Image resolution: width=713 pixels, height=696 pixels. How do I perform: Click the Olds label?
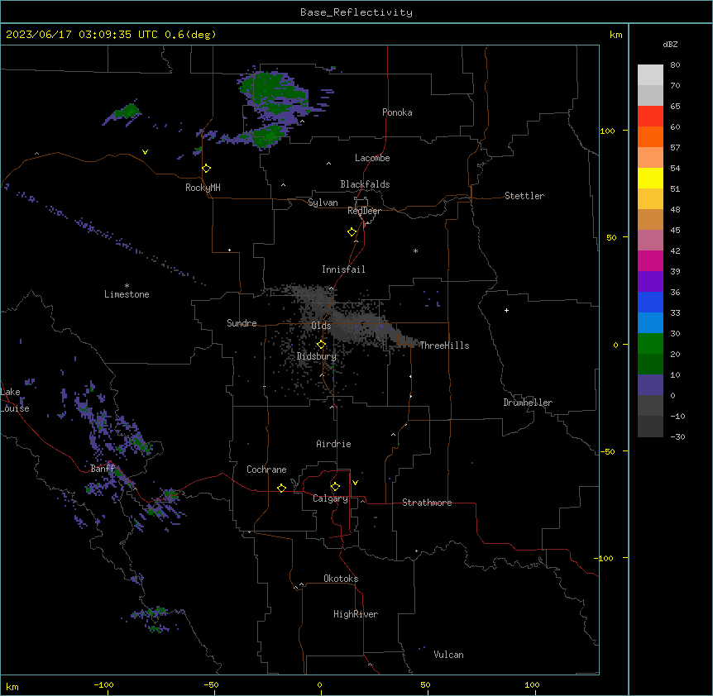coord(321,326)
